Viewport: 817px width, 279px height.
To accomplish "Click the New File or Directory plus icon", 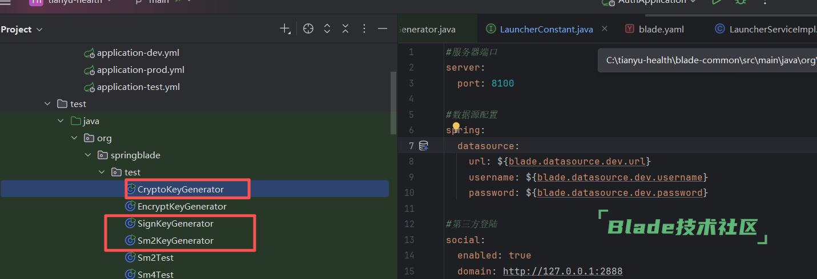I will [285, 29].
